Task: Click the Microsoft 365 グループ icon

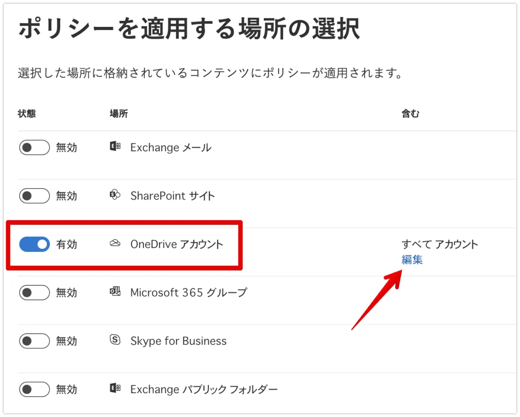Action: click(x=115, y=292)
